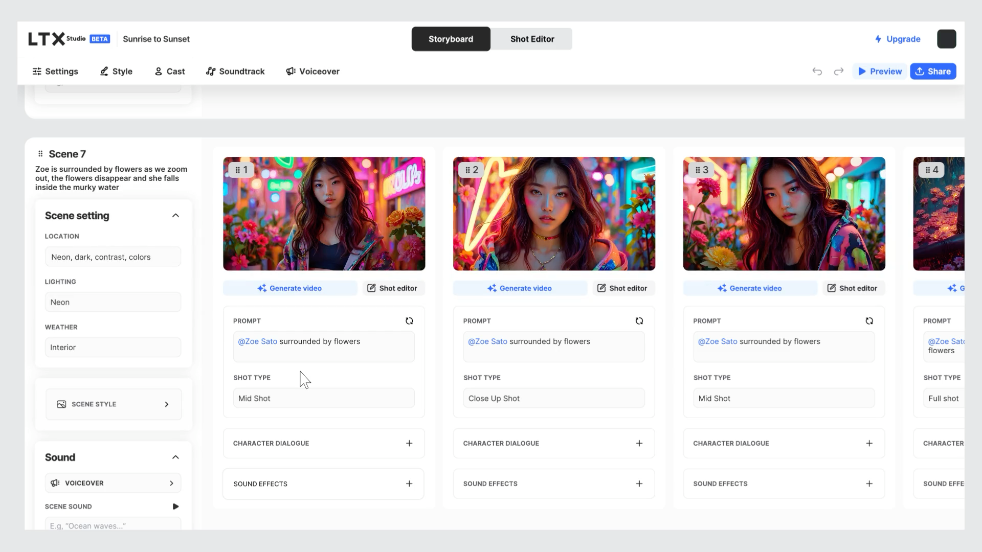
Task: Click the Scene 7 drag handle
Action: click(40, 154)
